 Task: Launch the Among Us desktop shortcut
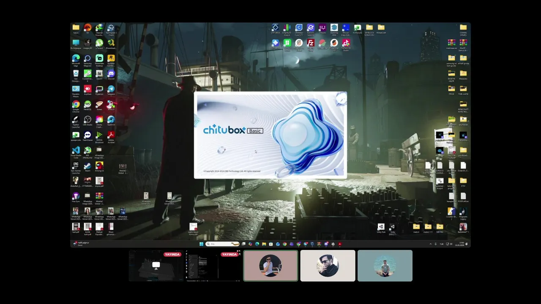99,167
